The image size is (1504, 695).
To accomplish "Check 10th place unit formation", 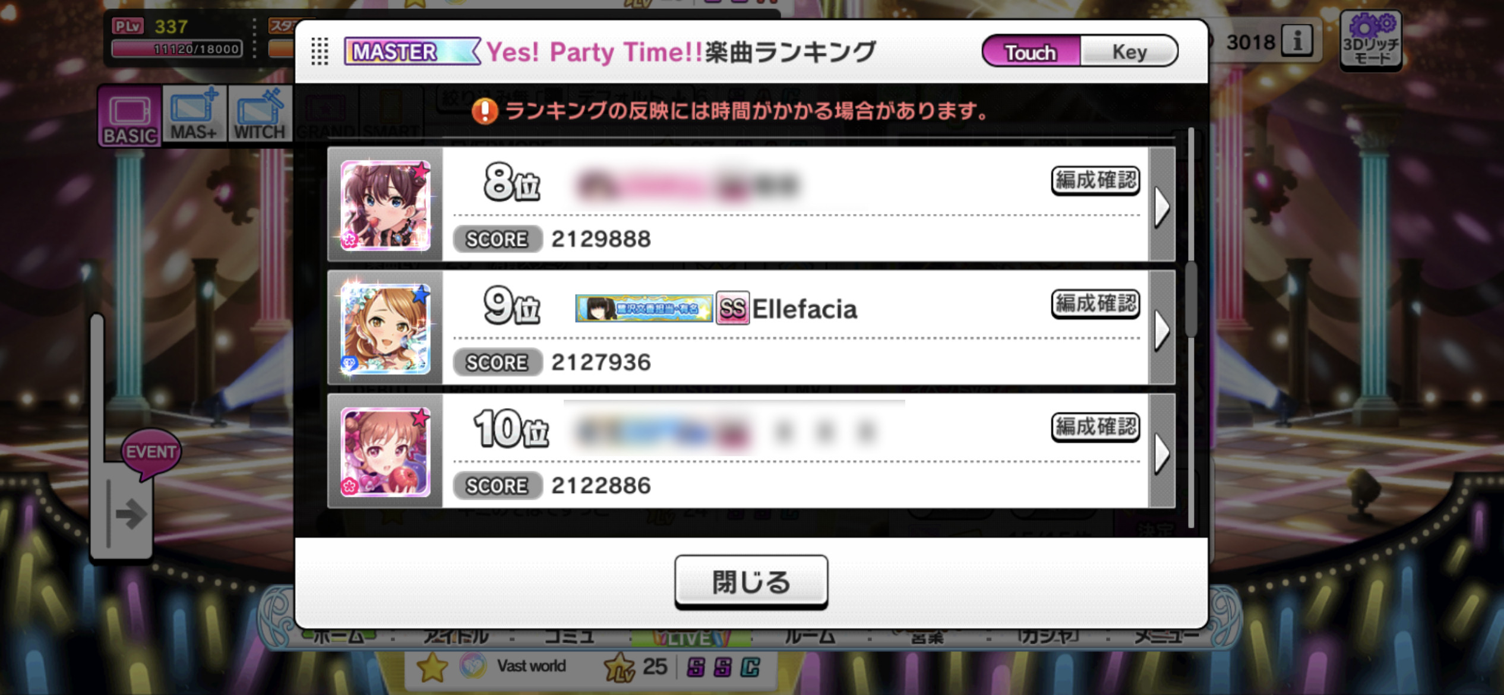I will (x=1095, y=427).
